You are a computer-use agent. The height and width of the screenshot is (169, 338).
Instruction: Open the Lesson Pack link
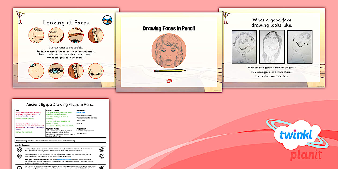click(81, 113)
